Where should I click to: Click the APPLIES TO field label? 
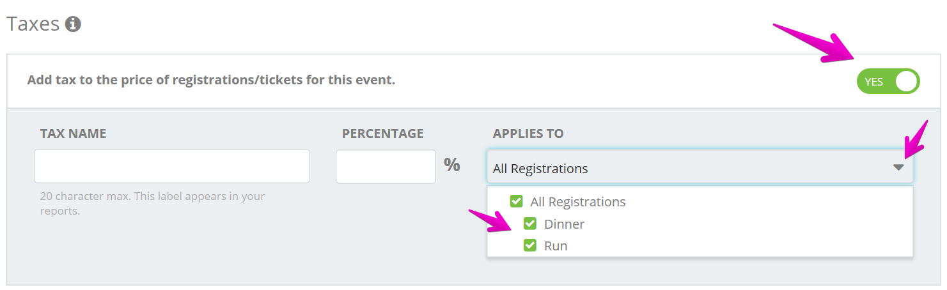point(528,134)
